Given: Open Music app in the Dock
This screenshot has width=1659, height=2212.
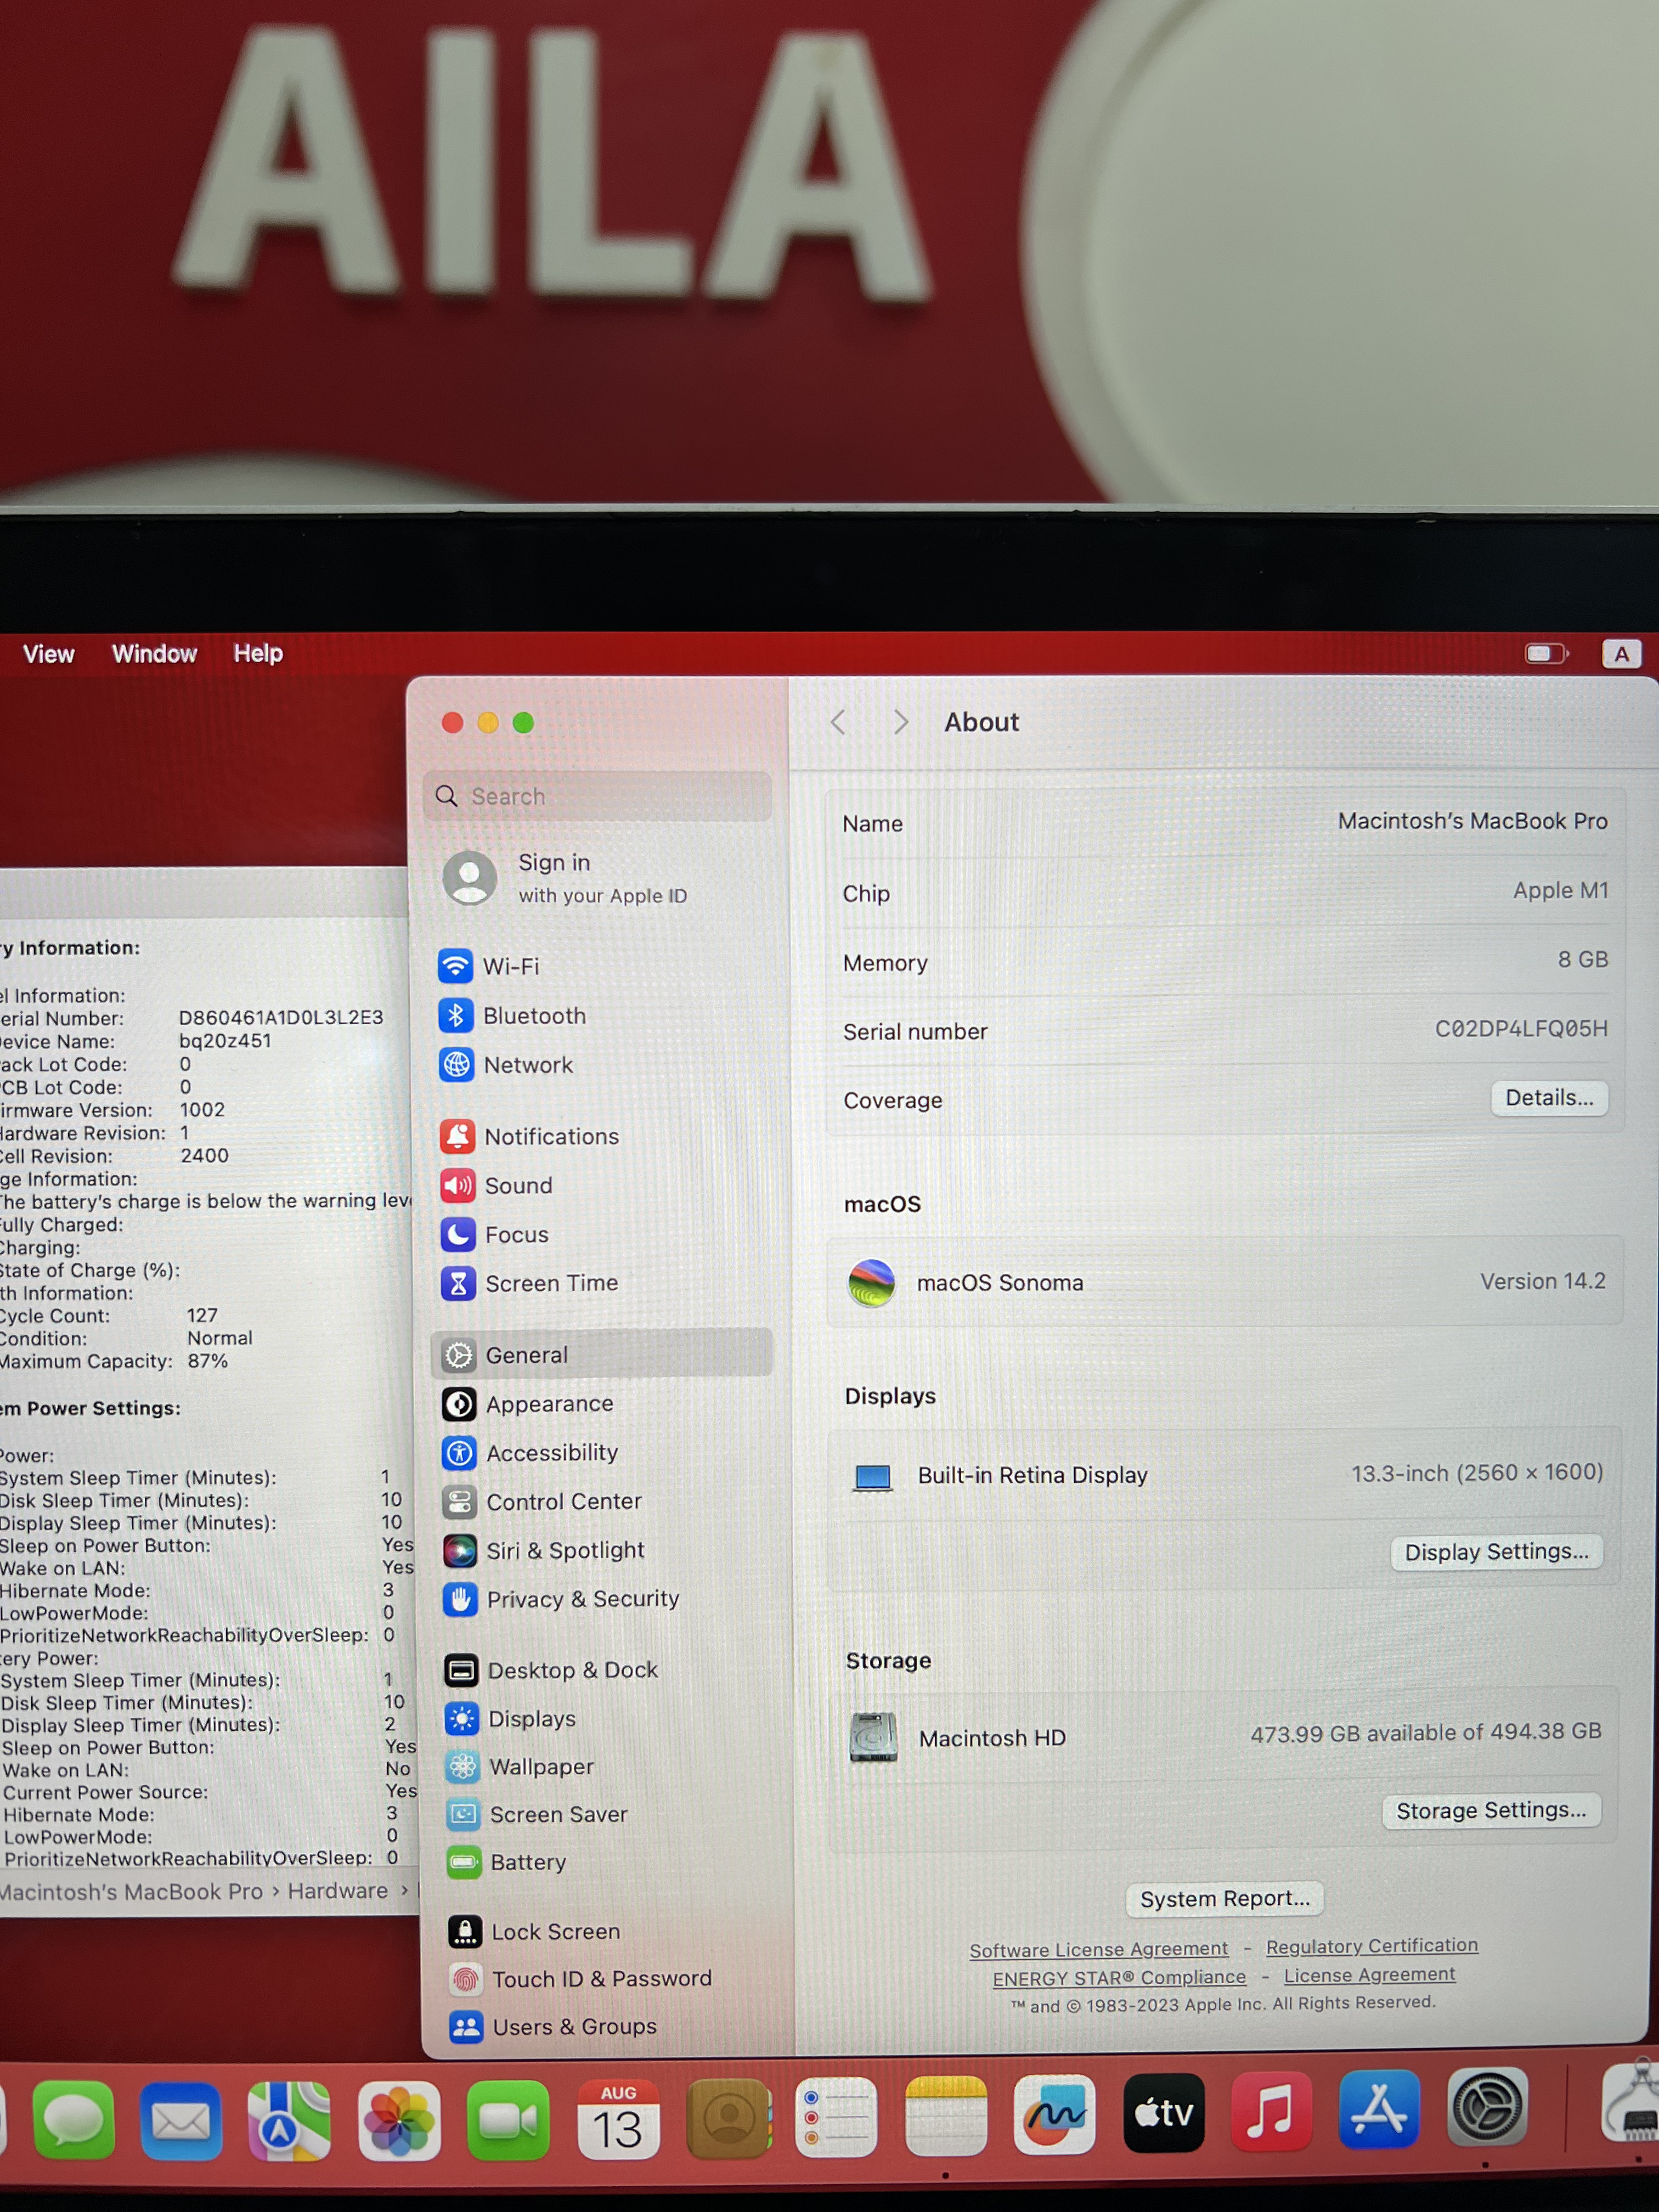Looking at the screenshot, I should 1271,2113.
